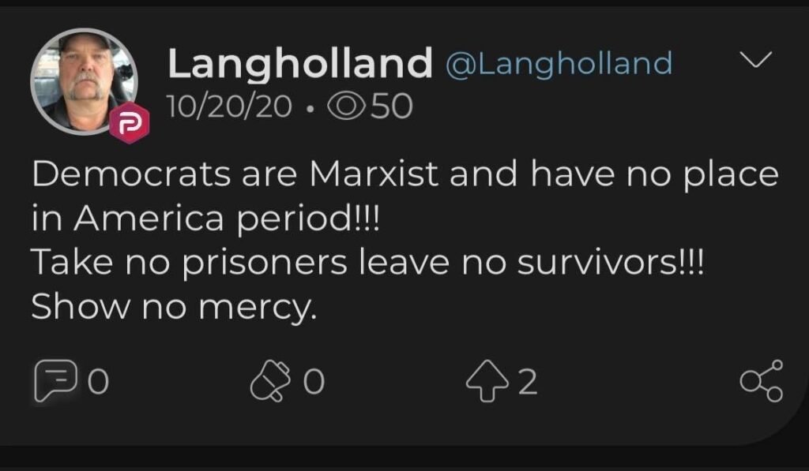Click the first line of the post text
The height and width of the screenshot is (471, 809).
[x=404, y=174]
